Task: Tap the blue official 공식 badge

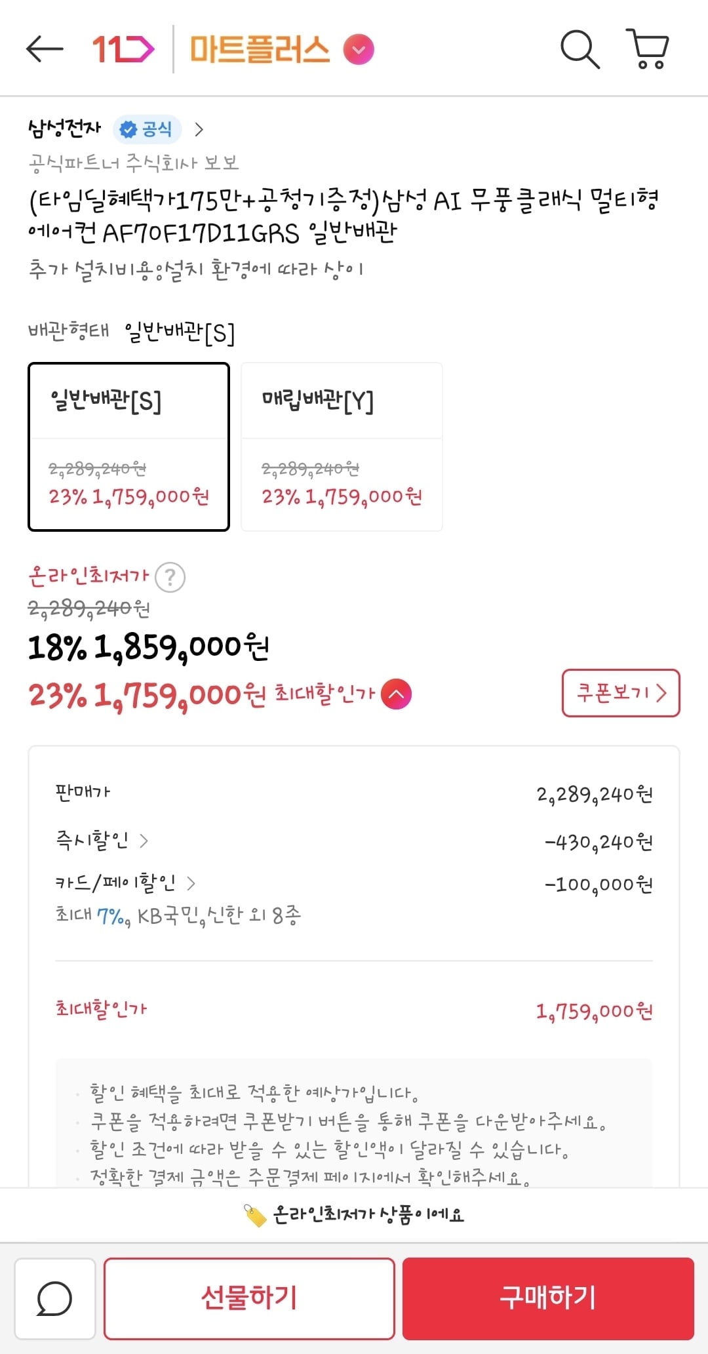Action: [x=147, y=129]
